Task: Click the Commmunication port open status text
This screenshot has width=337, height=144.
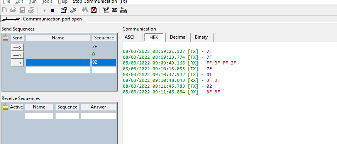Action: click(52, 19)
